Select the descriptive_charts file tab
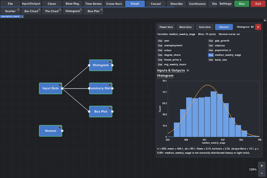 (10, 17)
